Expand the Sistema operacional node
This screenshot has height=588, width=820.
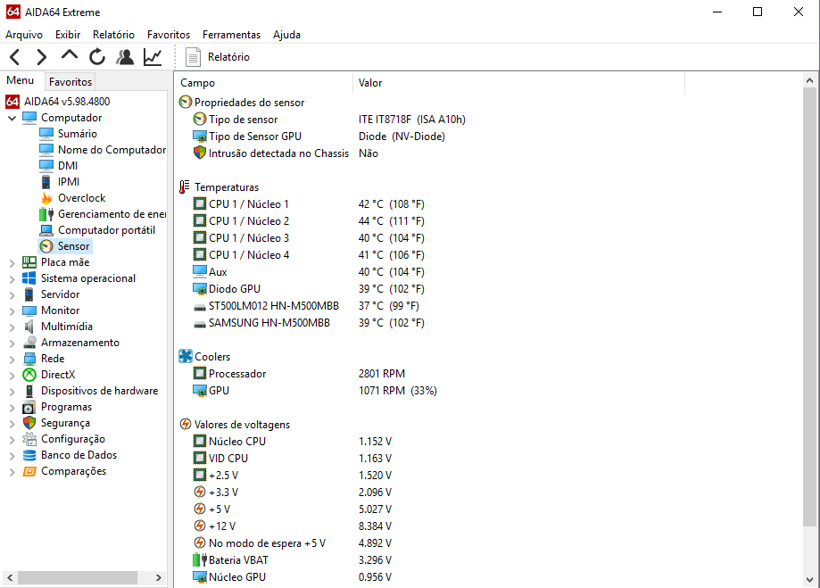12,278
